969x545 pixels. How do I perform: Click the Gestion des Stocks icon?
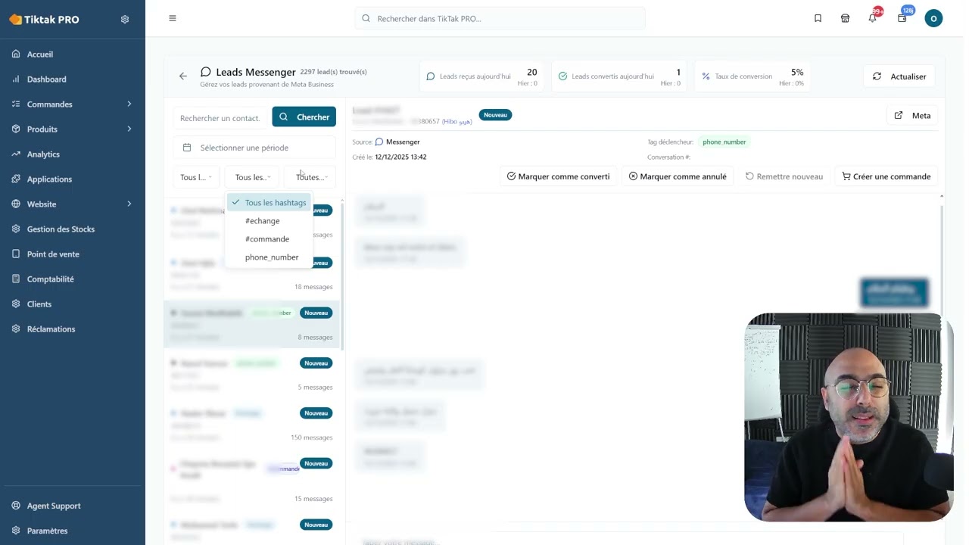coord(16,229)
